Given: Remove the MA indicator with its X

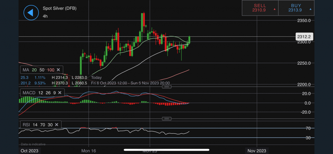Looking at the screenshot, I should tap(58, 70).
